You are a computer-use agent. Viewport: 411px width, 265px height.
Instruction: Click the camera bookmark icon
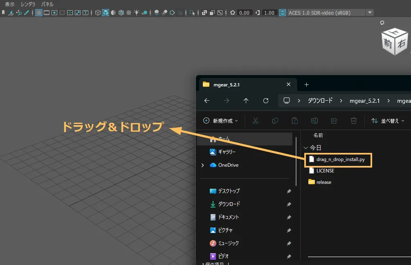[x=4, y=13]
